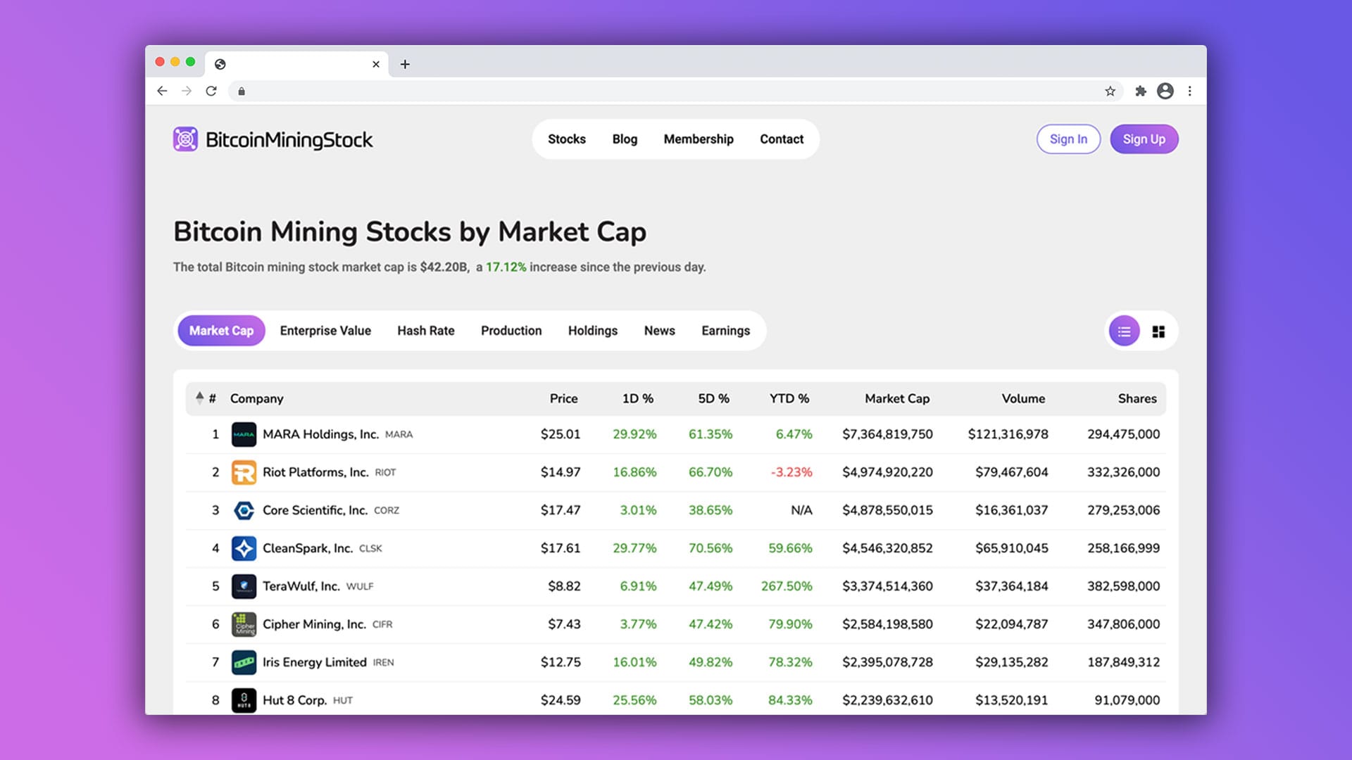Sort the table by Price column
This screenshot has height=760, width=1352.
(x=564, y=398)
